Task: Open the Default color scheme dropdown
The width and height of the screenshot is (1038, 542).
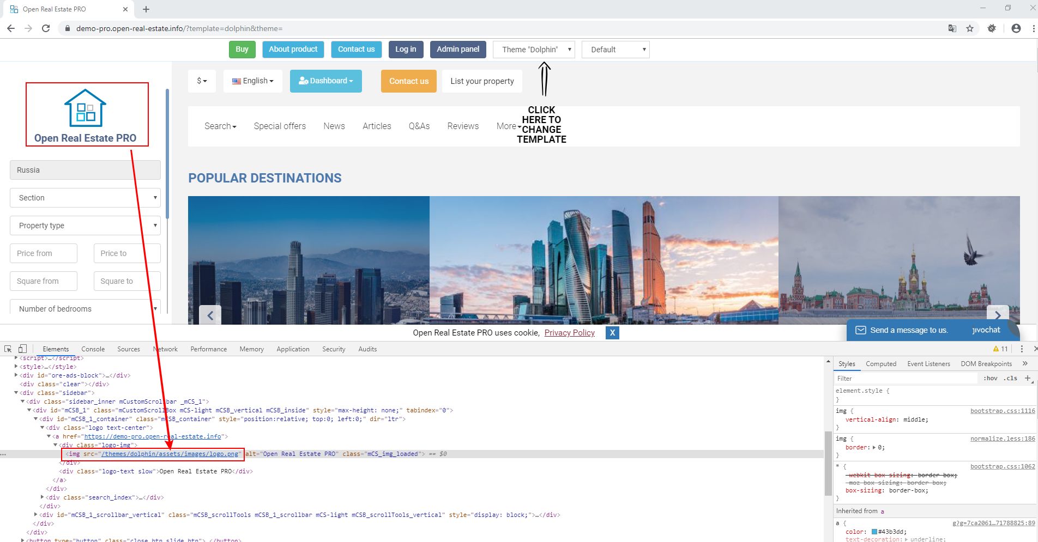Action: point(615,50)
